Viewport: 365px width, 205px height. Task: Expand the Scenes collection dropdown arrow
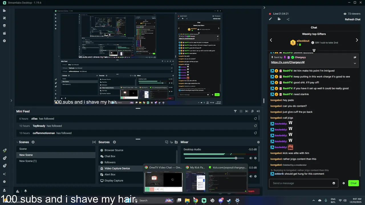click(x=17, y=142)
